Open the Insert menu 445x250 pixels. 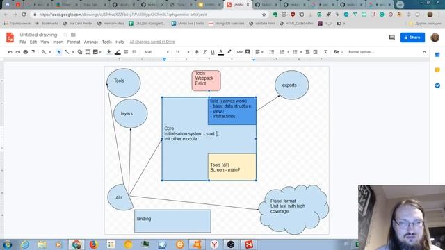pos(58,42)
